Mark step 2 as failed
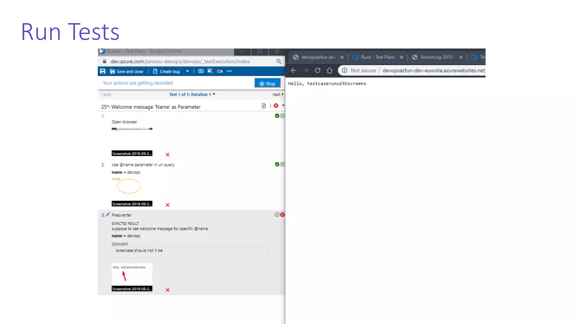 [282, 165]
